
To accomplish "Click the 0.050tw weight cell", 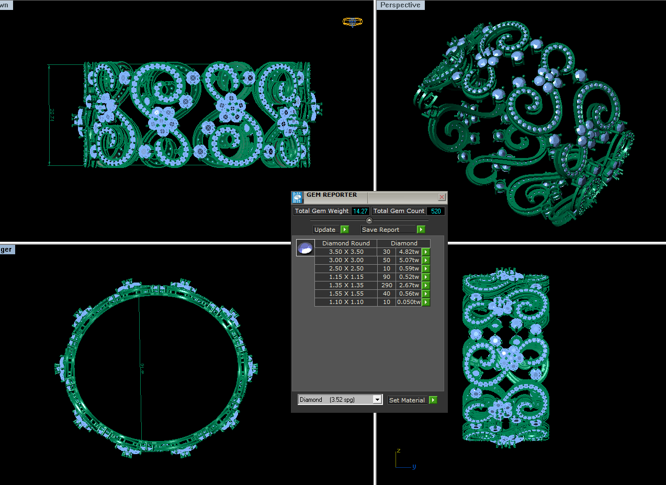I will click(x=409, y=302).
